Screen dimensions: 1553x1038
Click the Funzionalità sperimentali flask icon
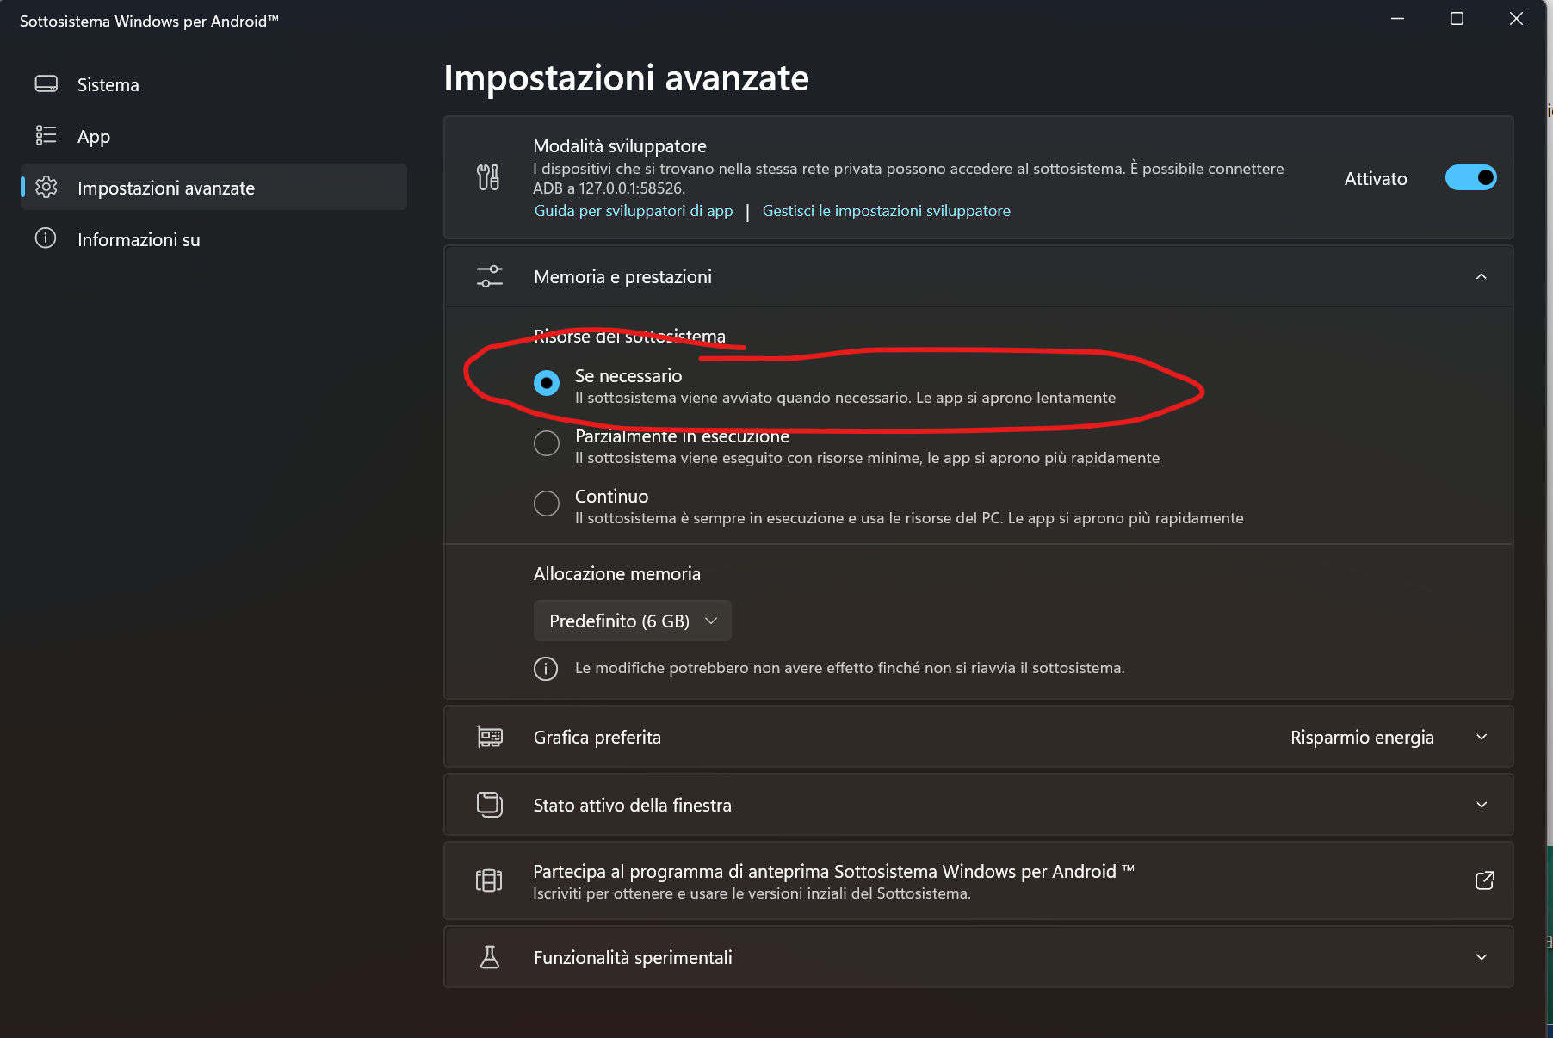point(490,957)
